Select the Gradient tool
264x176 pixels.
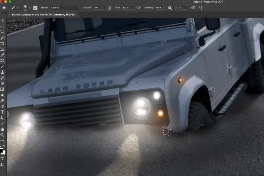[x=2, y=89]
